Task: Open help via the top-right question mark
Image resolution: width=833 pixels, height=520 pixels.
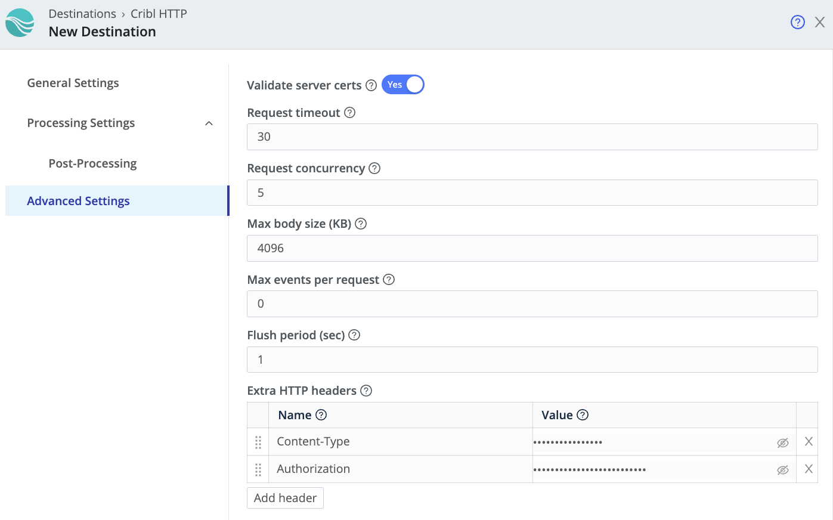Action: point(797,21)
